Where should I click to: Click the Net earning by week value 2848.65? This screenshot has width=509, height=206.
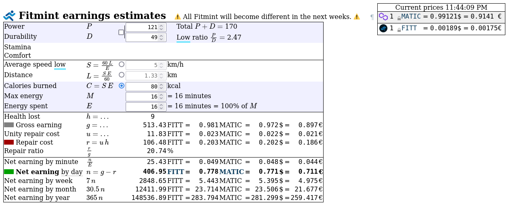pyautogui.click(x=153, y=181)
